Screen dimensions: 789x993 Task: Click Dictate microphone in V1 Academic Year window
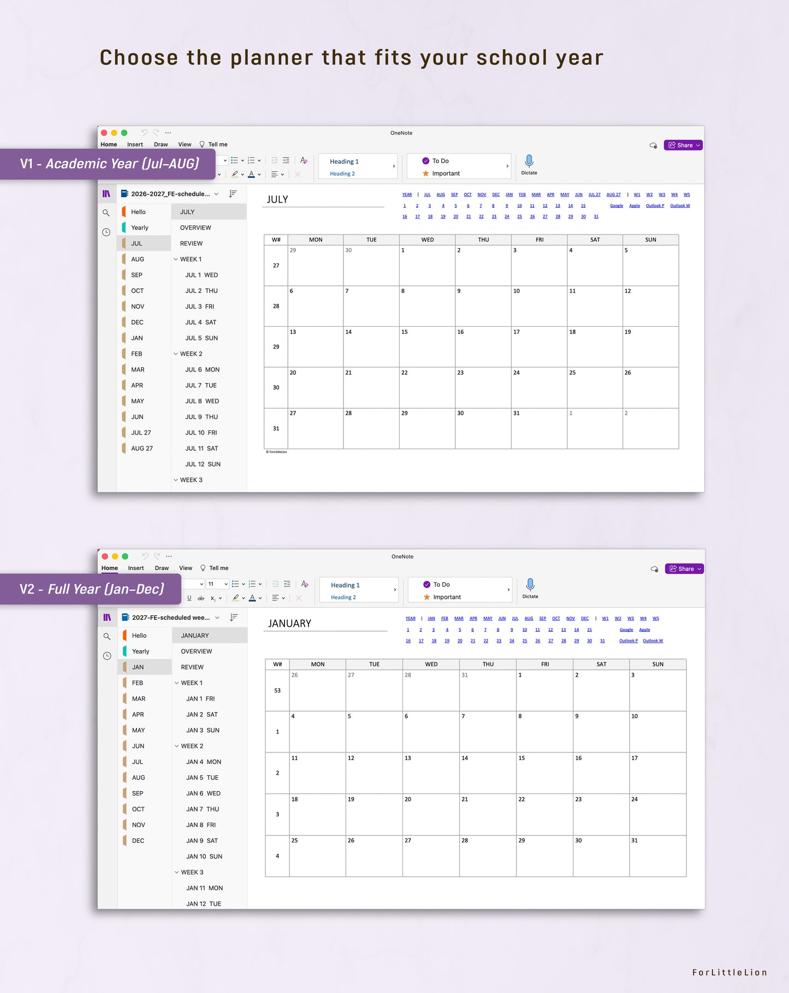click(529, 161)
